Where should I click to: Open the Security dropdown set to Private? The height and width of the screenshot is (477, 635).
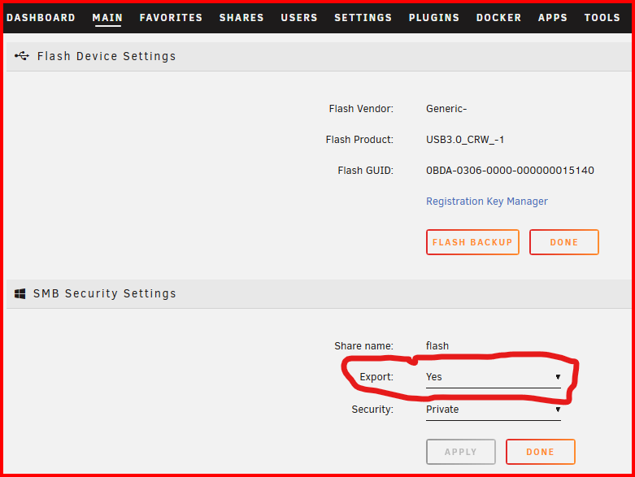pos(494,410)
